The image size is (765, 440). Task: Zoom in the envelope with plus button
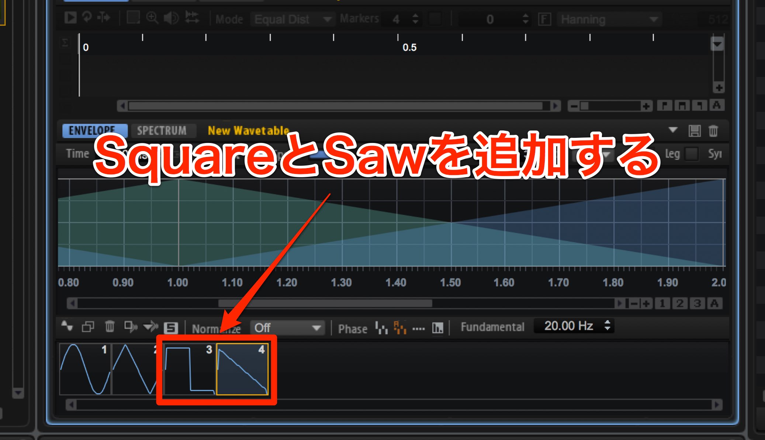click(x=646, y=303)
